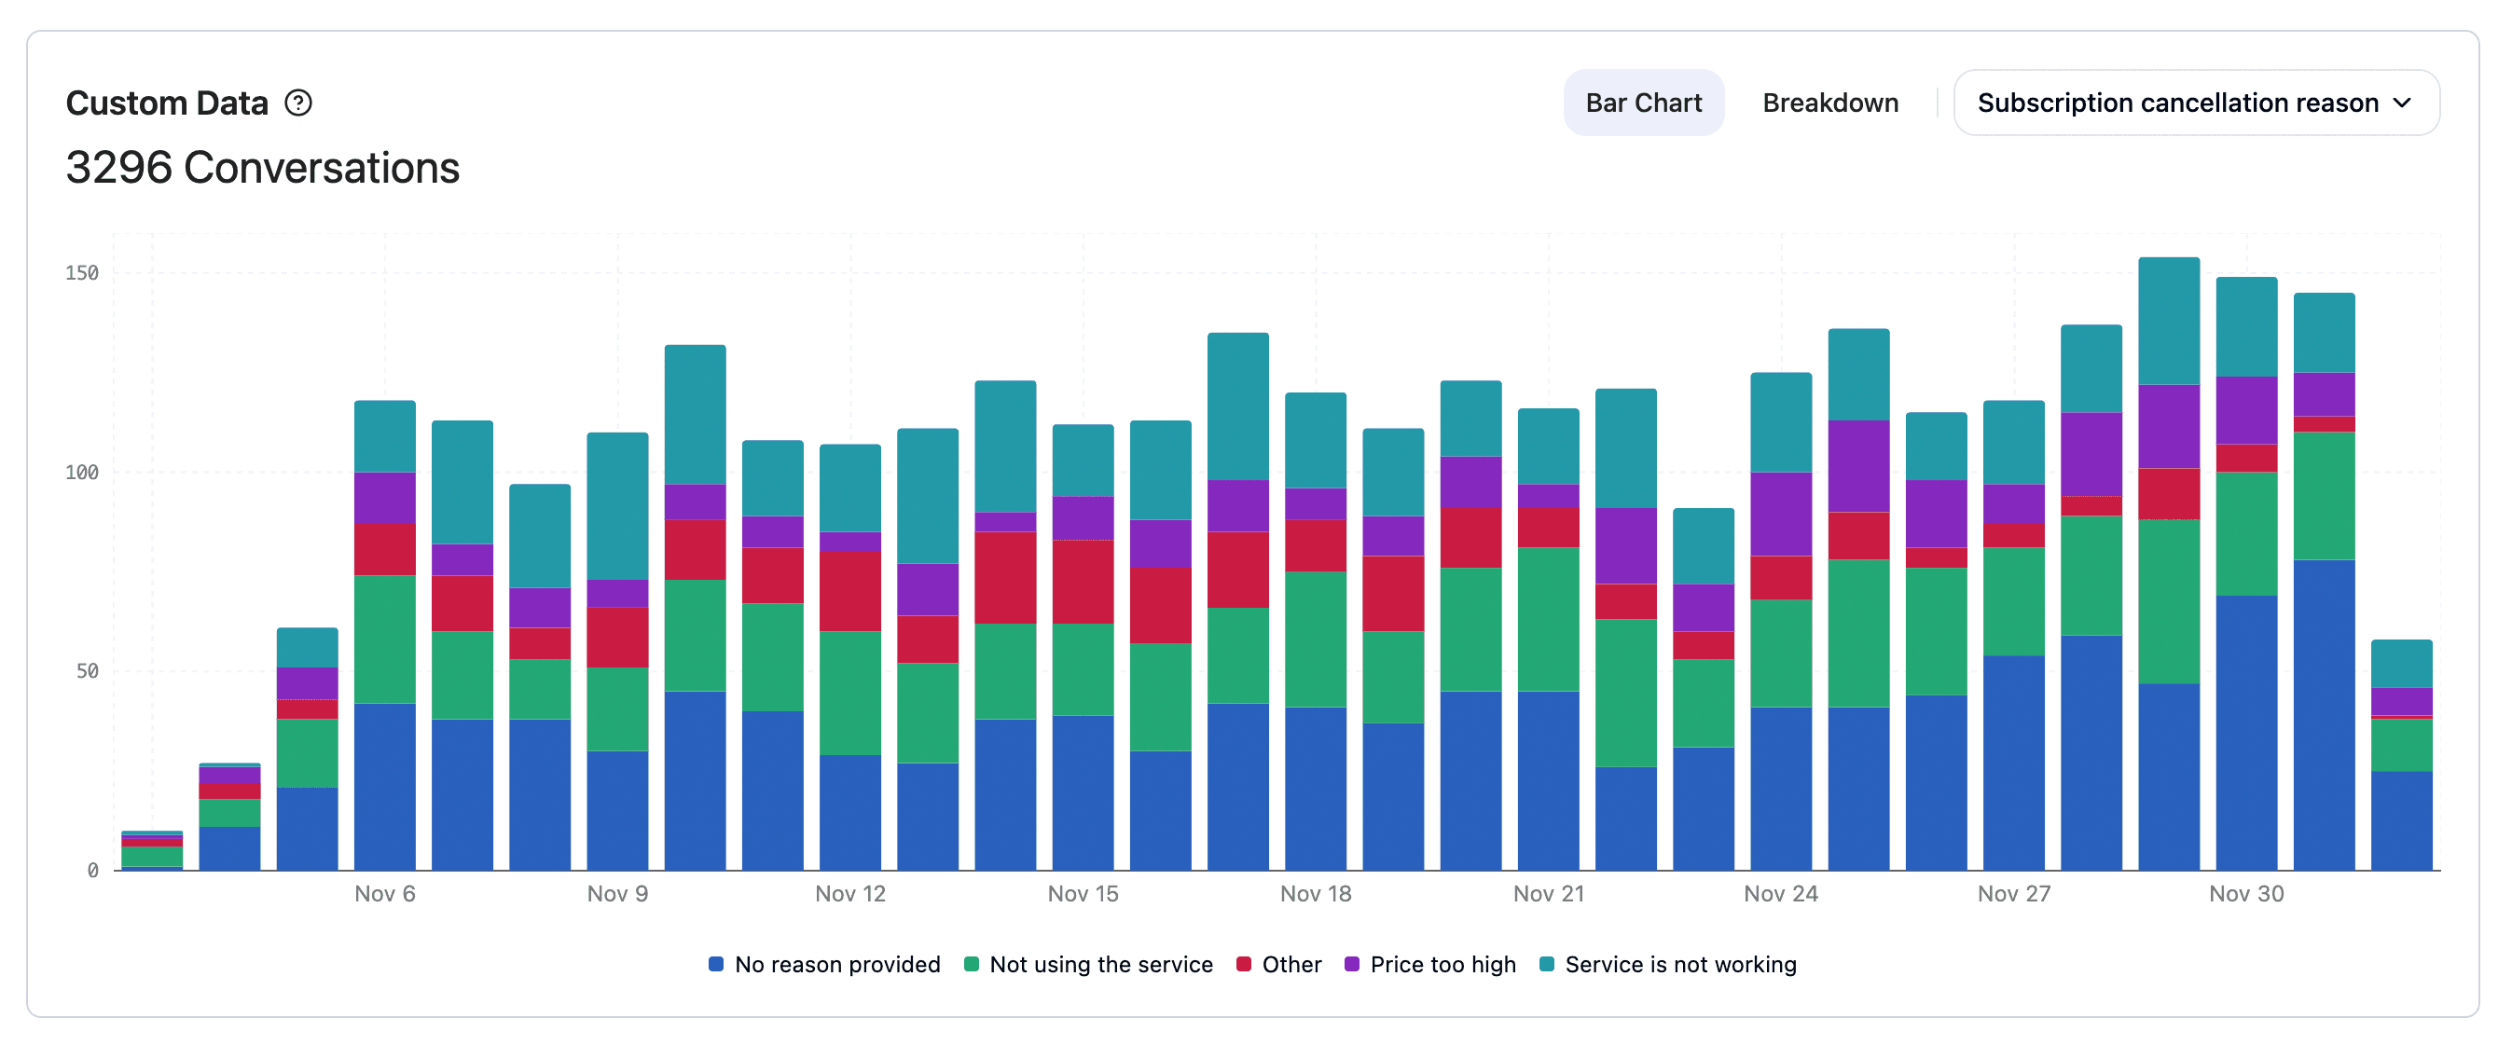Click the Nov 18 x-axis date label
The width and height of the screenshot is (2512, 1059).
pyautogui.click(x=1316, y=893)
